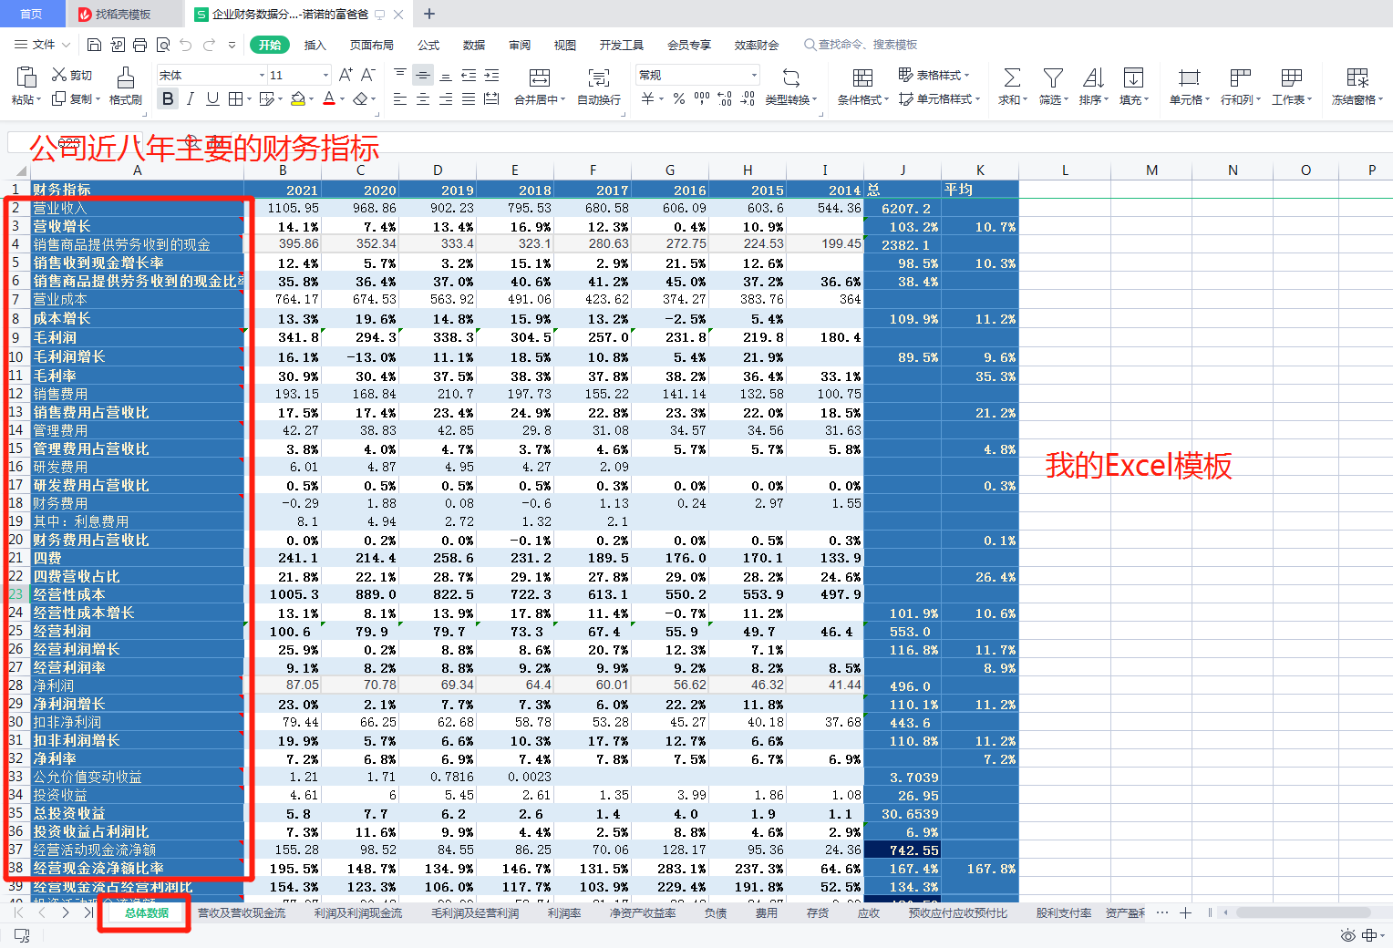This screenshot has height=948, width=1393.
Task: Click the Fill (填充) icon
Action: 1132,87
